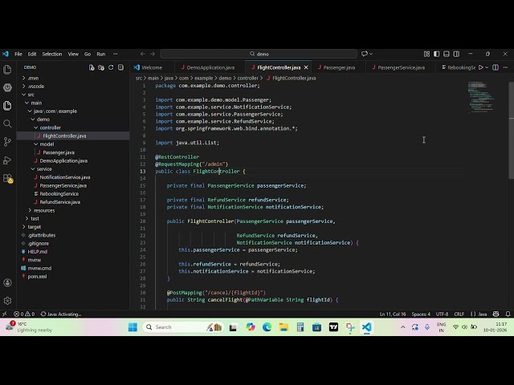Open the Search view in activity bar

[7, 124]
